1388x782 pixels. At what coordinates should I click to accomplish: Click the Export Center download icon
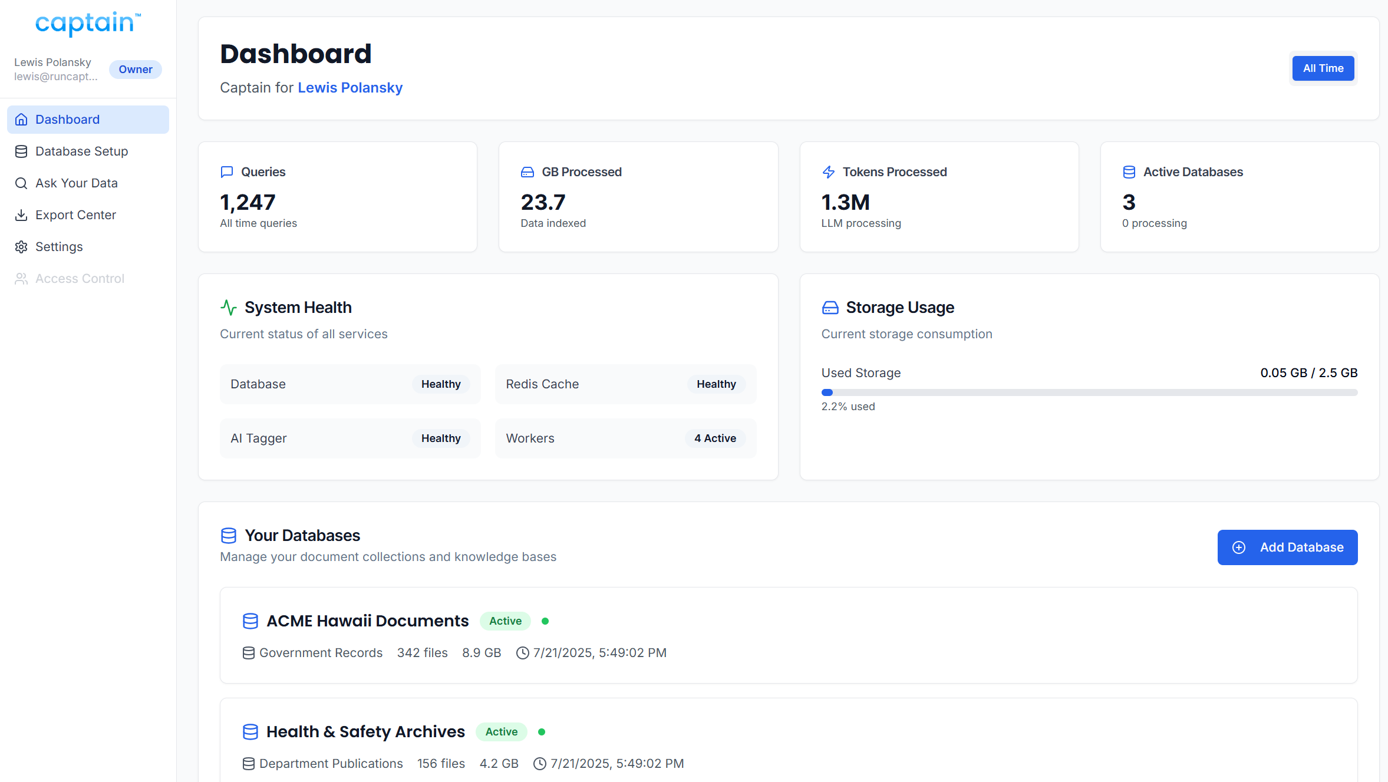(x=21, y=215)
